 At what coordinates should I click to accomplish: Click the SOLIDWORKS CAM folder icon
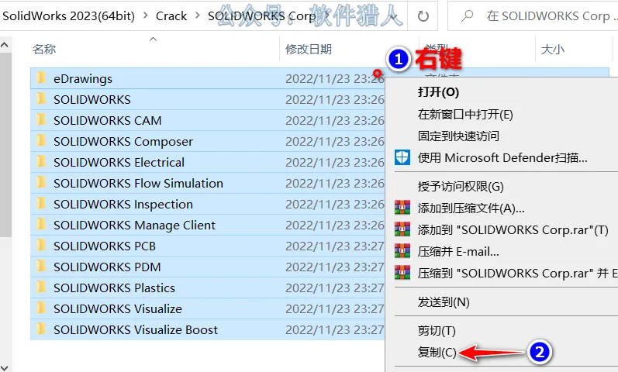[41, 120]
